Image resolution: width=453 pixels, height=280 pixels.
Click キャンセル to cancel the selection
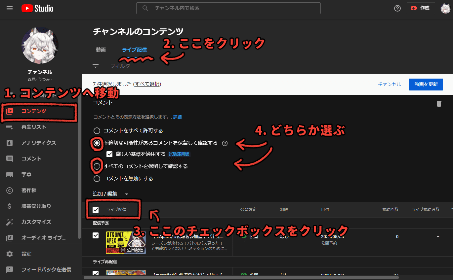tap(389, 84)
